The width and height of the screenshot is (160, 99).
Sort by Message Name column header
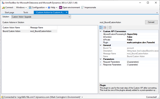pos(43,28)
